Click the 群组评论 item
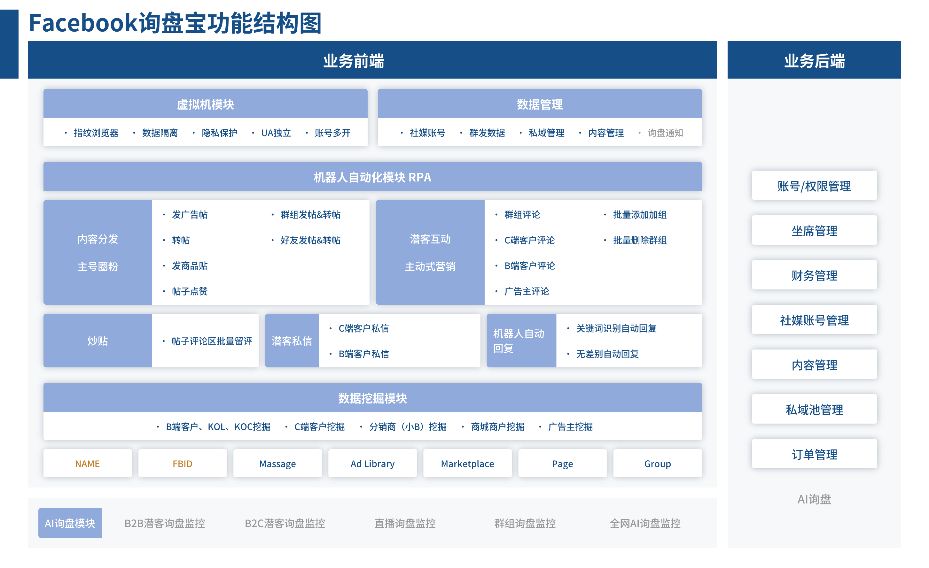 522,215
